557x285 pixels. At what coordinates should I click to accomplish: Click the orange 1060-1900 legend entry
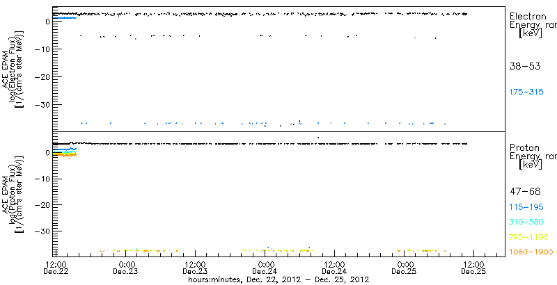pyautogui.click(x=531, y=252)
